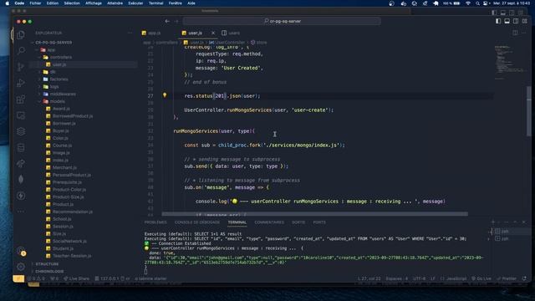Open the SORTIE panel tab
Image resolution: width=535 pixels, height=301 pixels.
coord(298,222)
